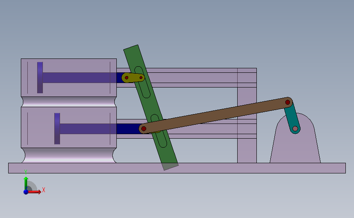Select the lower slot in the green lever

[159, 131]
